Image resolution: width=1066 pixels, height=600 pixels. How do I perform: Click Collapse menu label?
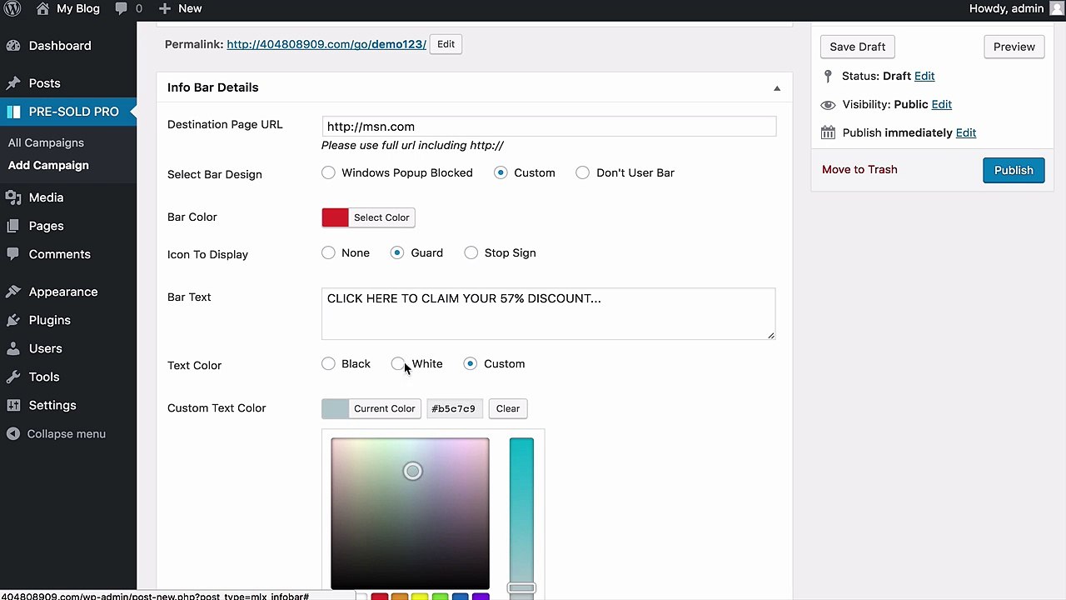(67, 434)
